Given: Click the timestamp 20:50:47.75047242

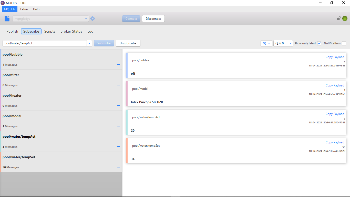Looking at the screenshot, I should tap(334, 123).
